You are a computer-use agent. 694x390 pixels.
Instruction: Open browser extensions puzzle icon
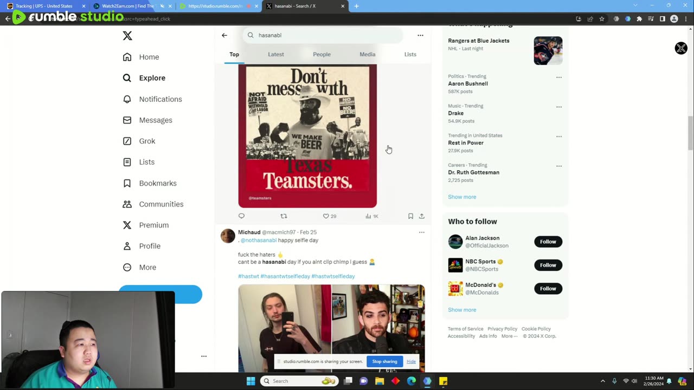pos(639,19)
